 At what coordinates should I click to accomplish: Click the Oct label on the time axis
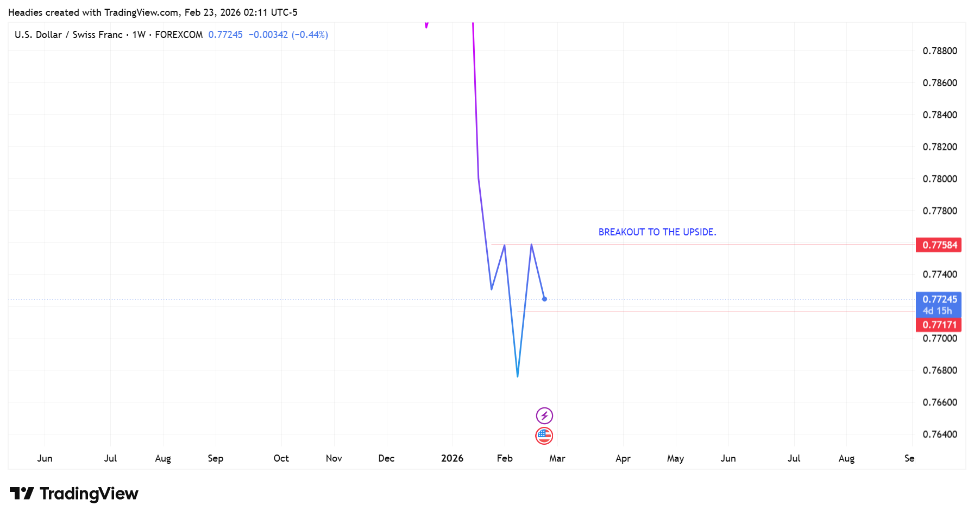point(281,458)
